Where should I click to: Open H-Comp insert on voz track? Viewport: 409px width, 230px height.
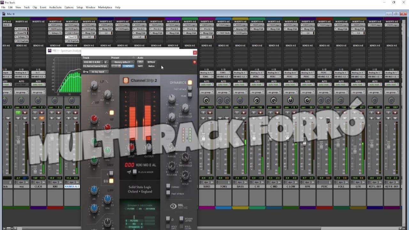coord(22,29)
